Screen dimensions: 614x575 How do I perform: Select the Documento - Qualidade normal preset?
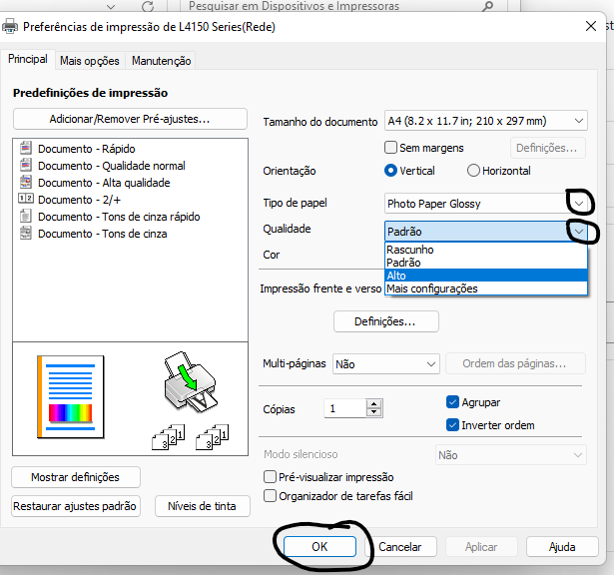(x=111, y=166)
